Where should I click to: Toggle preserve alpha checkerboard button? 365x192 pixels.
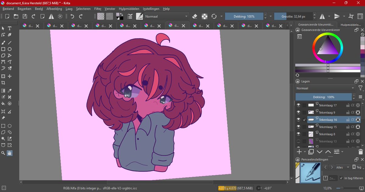click(205, 16)
